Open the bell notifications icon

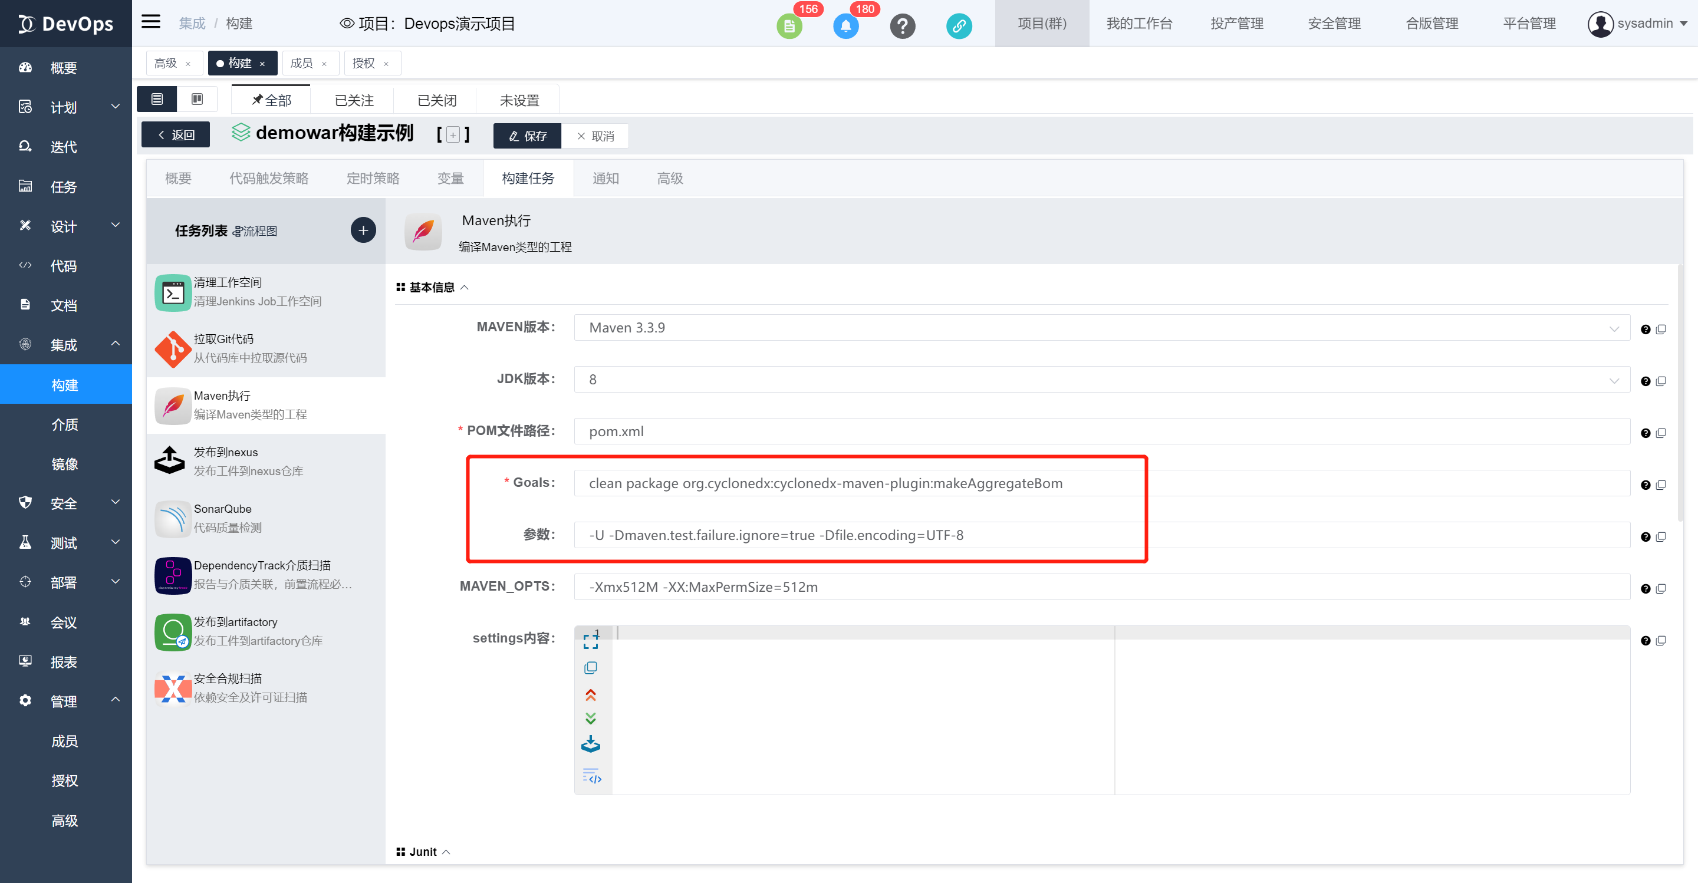click(x=845, y=26)
